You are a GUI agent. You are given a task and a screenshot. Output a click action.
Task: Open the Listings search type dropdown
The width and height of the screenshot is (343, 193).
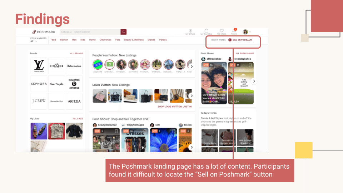pos(66,32)
